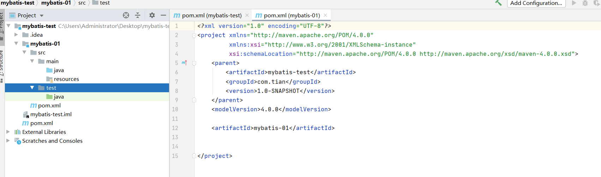Expand the .idea folder
This screenshot has width=601, height=177.
point(16,35)
